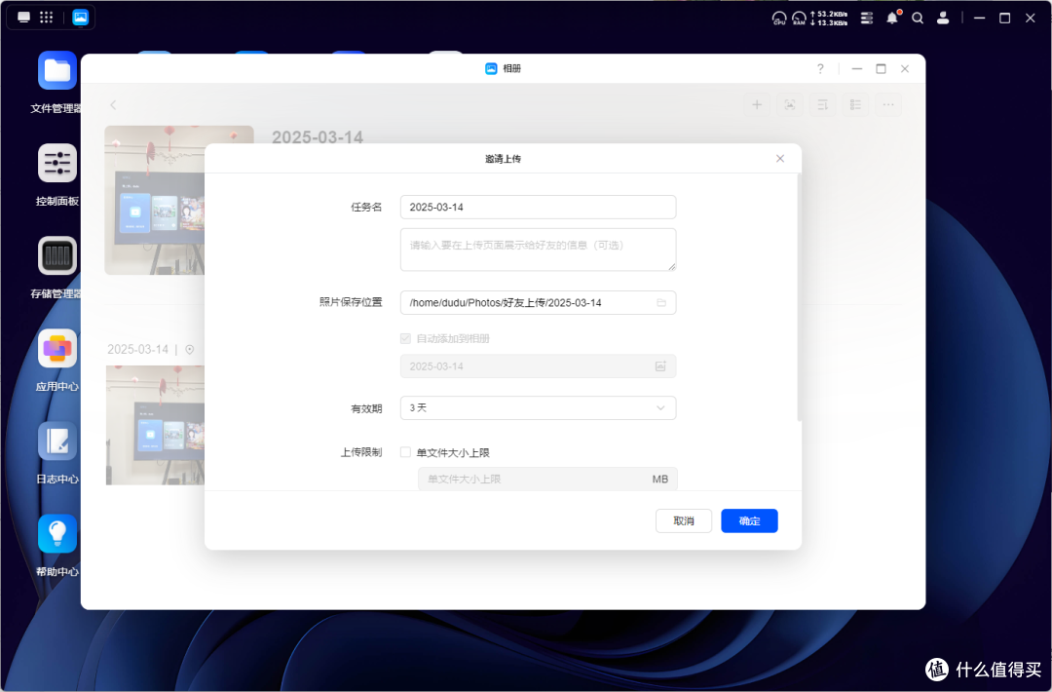Screen dimensions: 1052x692
Task: Open the task list icon in top bar
Action: tap(867, 19)
